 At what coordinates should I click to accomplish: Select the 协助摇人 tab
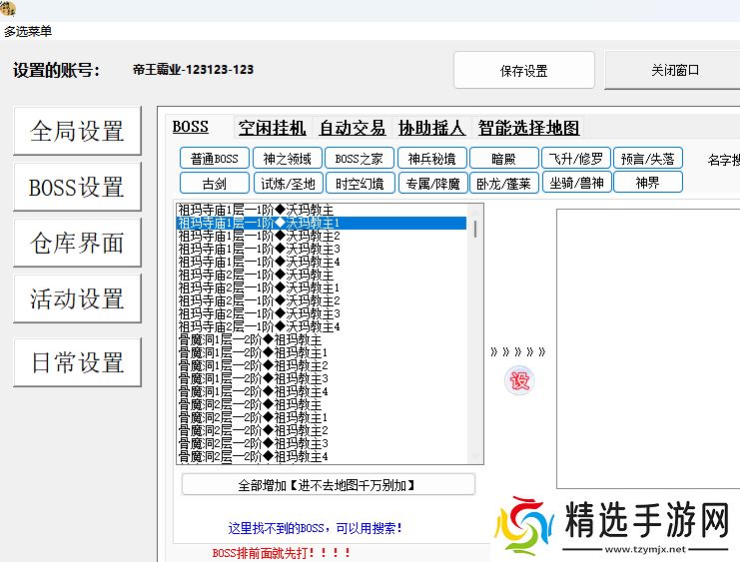coord(431,128)
